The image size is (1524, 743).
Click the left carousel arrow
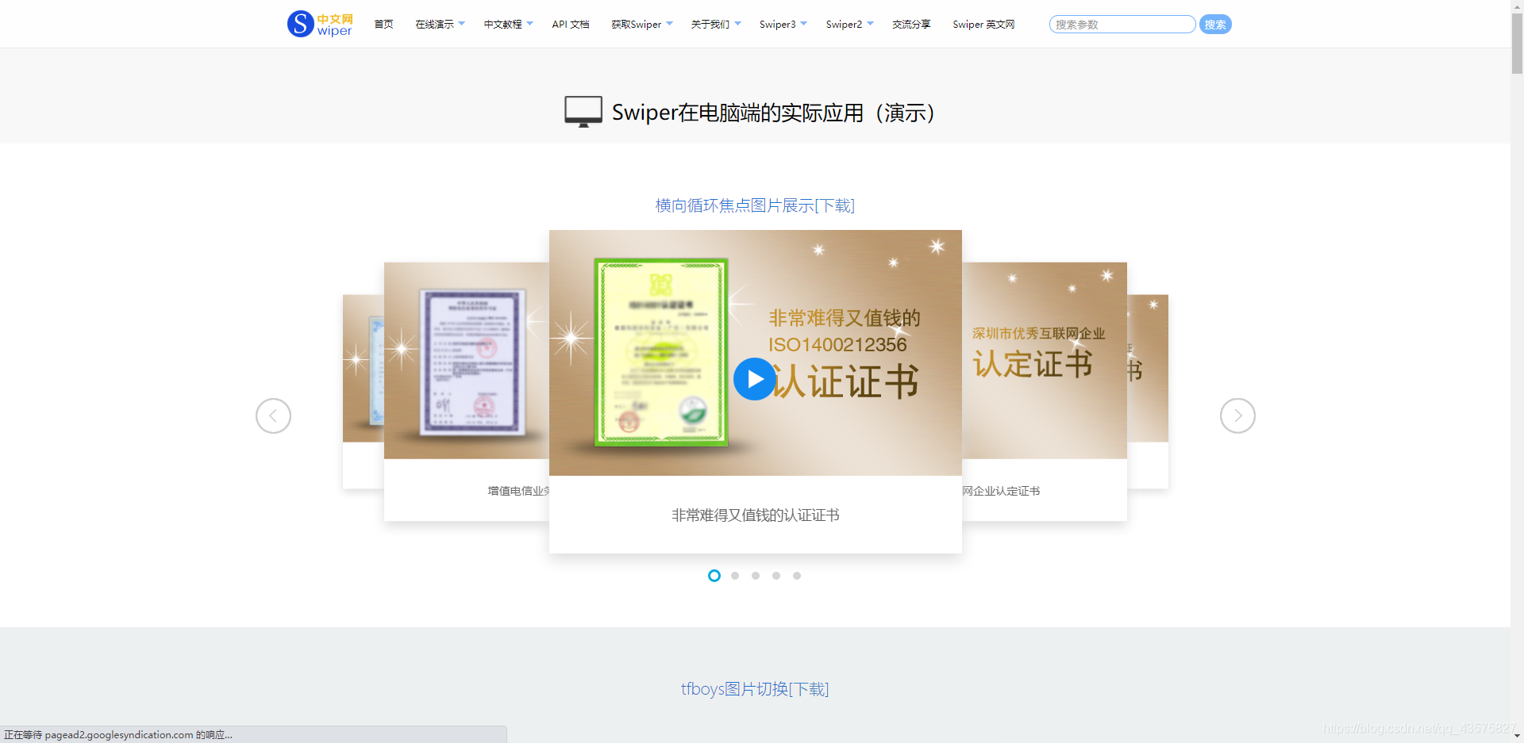click(x=273, y=415)
